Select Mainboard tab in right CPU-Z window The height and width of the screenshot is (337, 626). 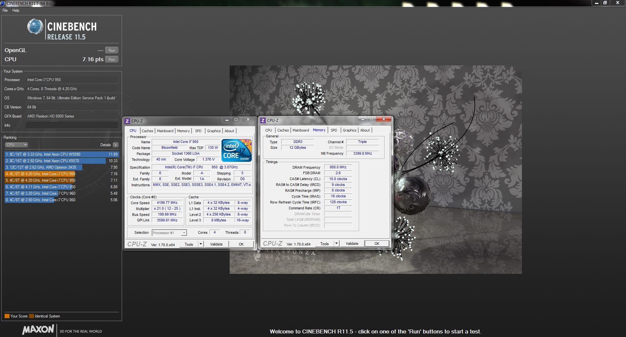[301, 130]
